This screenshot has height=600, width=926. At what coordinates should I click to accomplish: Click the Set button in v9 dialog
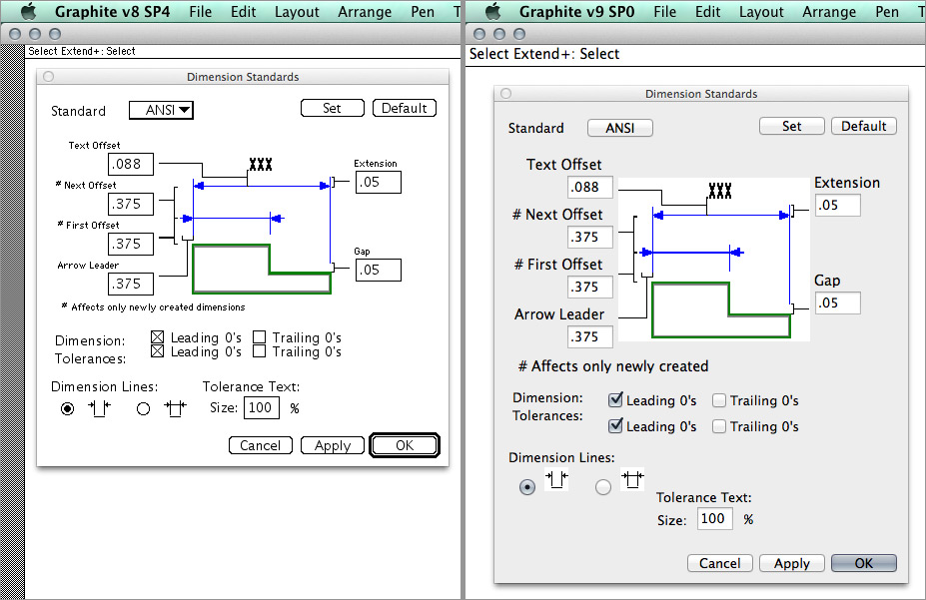pos(791,126)
